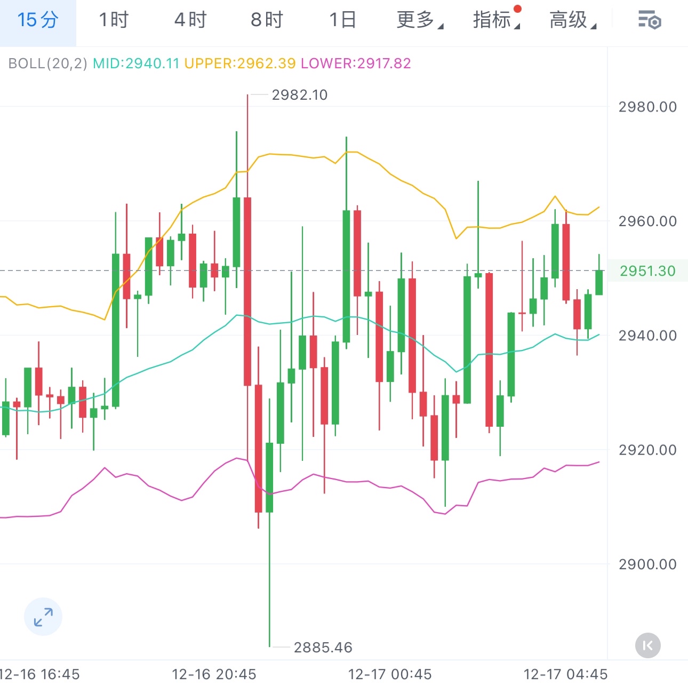Click the MID:2940.11 value label

coord(136,63)
